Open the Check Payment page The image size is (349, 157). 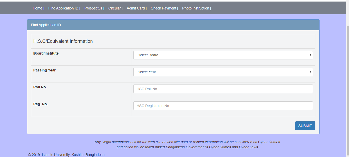pos(163,8)
